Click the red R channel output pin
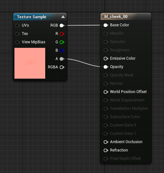 pos(62,34)
